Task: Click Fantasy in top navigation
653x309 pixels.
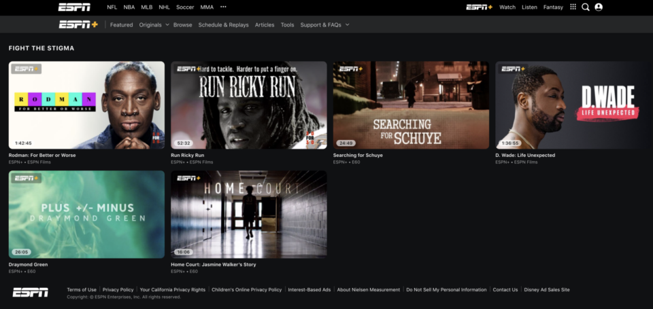Action: click(553, 7)
